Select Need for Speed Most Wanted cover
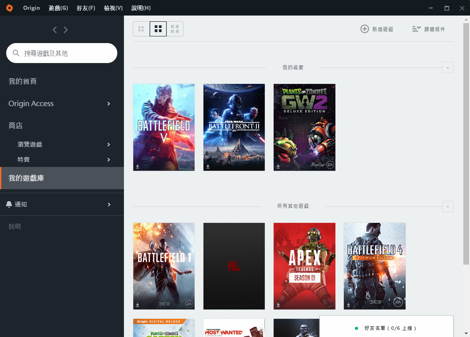470x337 pixels. pos(234,328)
